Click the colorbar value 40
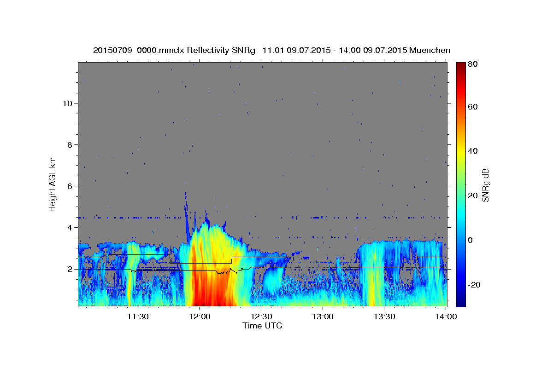Image resolution: width=553 pixels, height=368 pixels. click(x=472, y=151)
